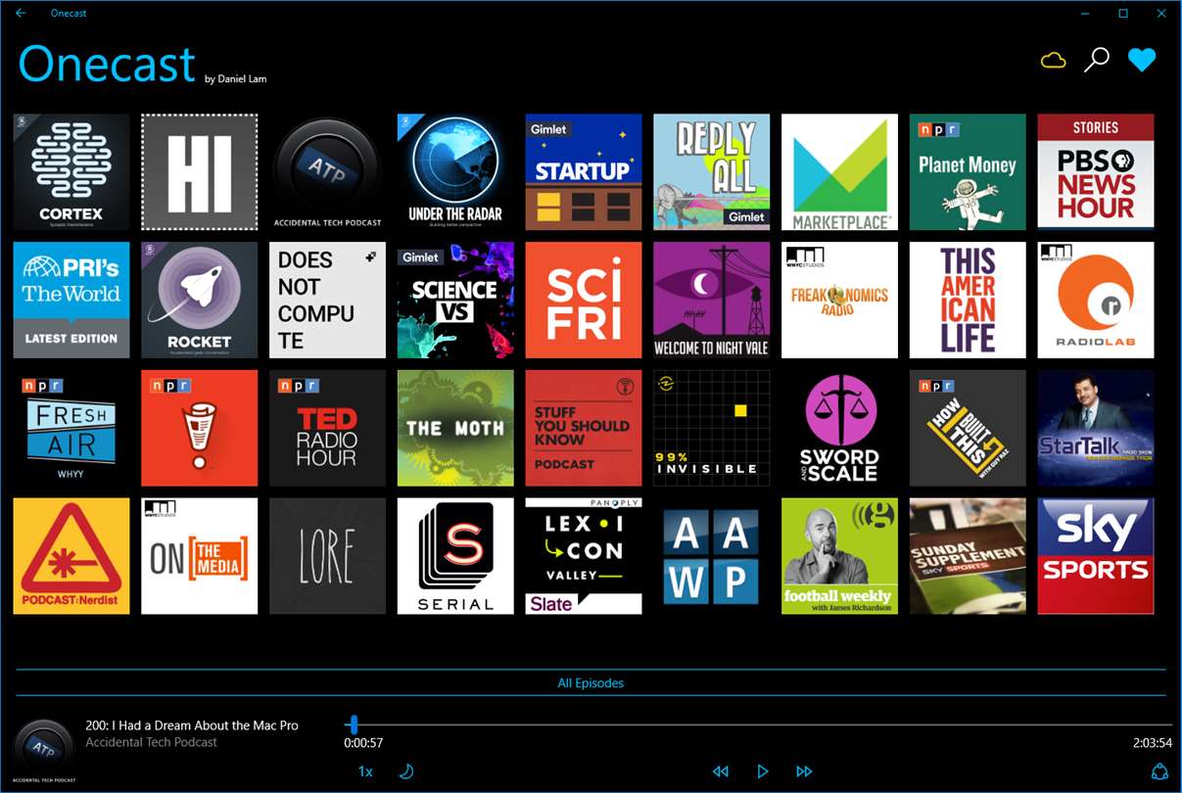Viewport: 1182px width, 793px height.
Task: Change the 1x playback speed
Action: [365, 771]
